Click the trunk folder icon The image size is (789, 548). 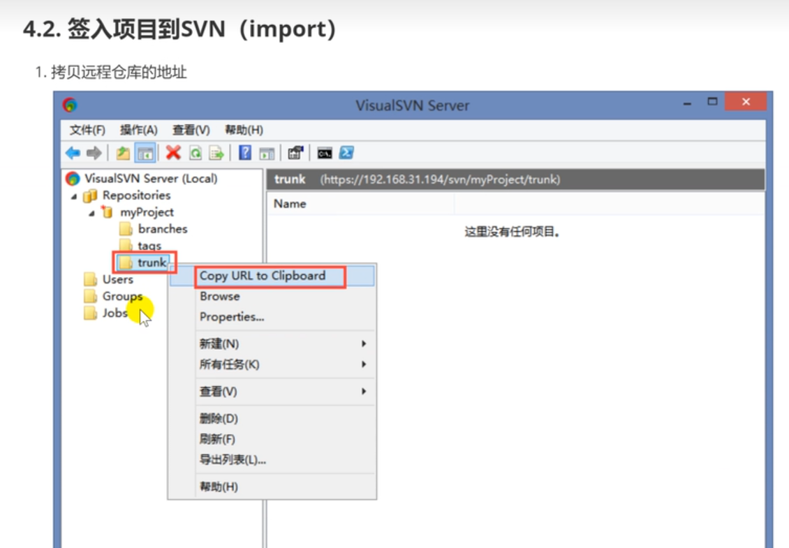(x=125, y=262)
